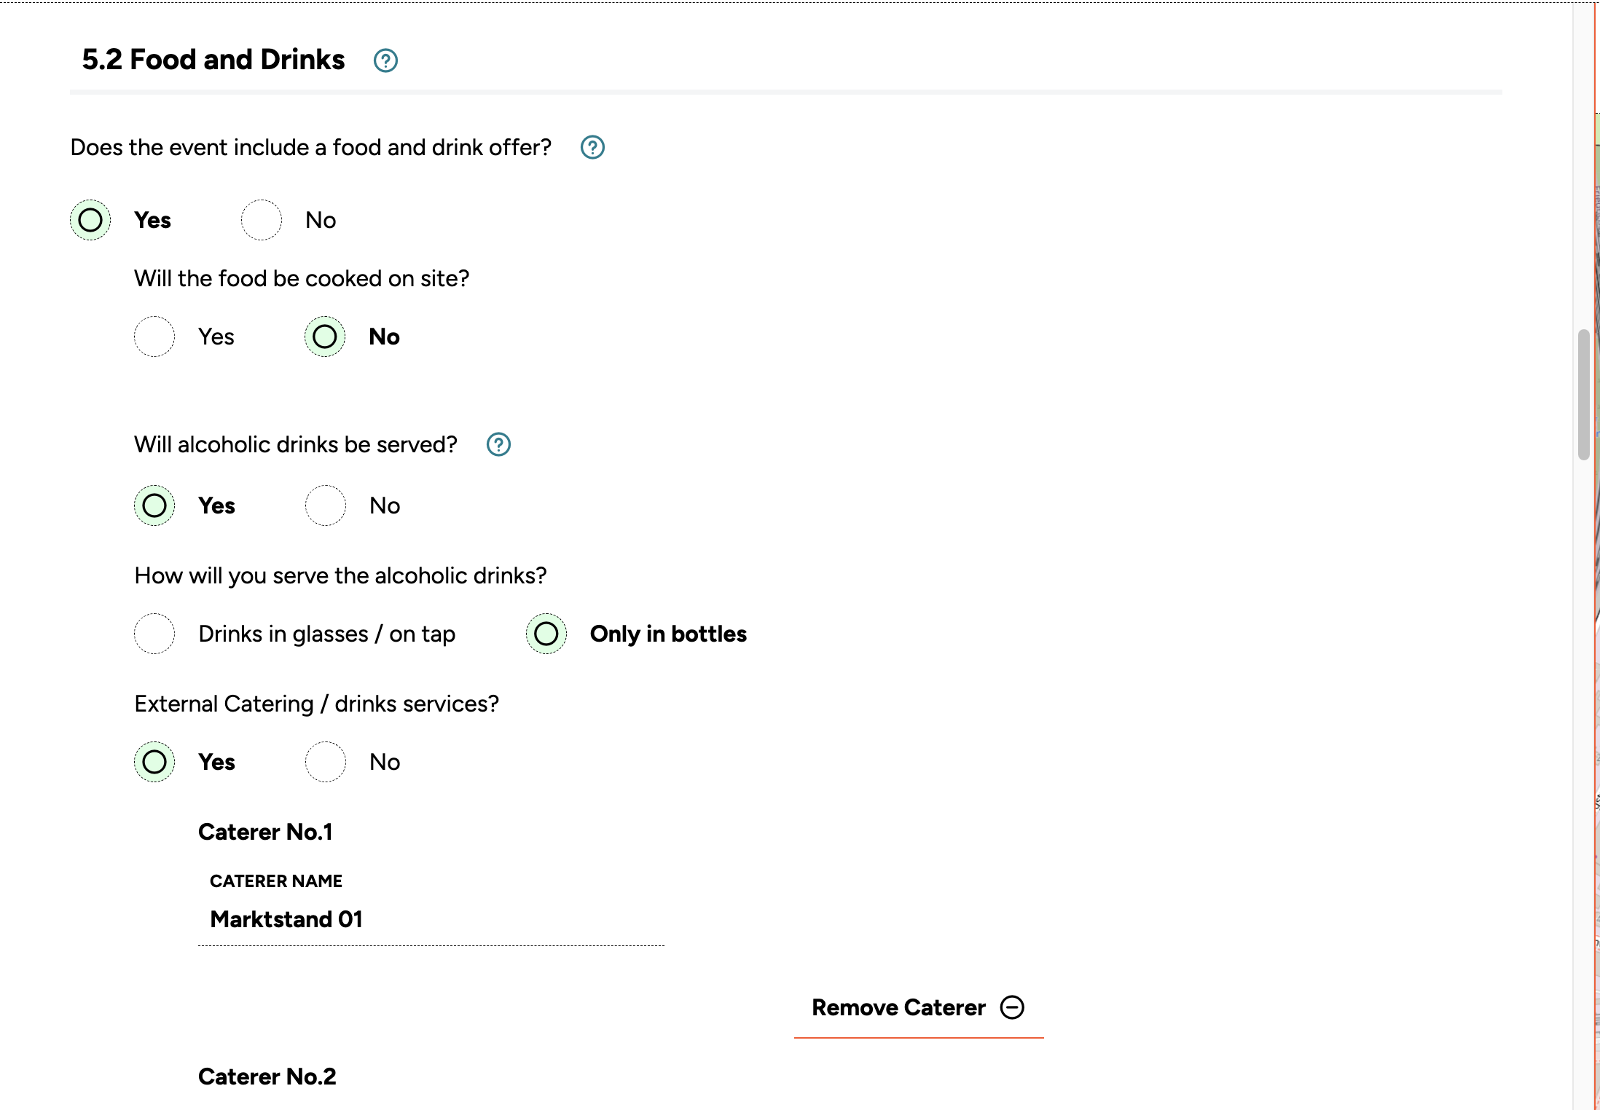Screen dimensions: 1600x1110
Task: Click help icon next to alcoholic drinks question
Action: (x=498, y=444)
